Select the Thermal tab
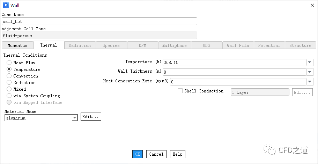Viewport: 318px width, 164px height. point(49,45)
